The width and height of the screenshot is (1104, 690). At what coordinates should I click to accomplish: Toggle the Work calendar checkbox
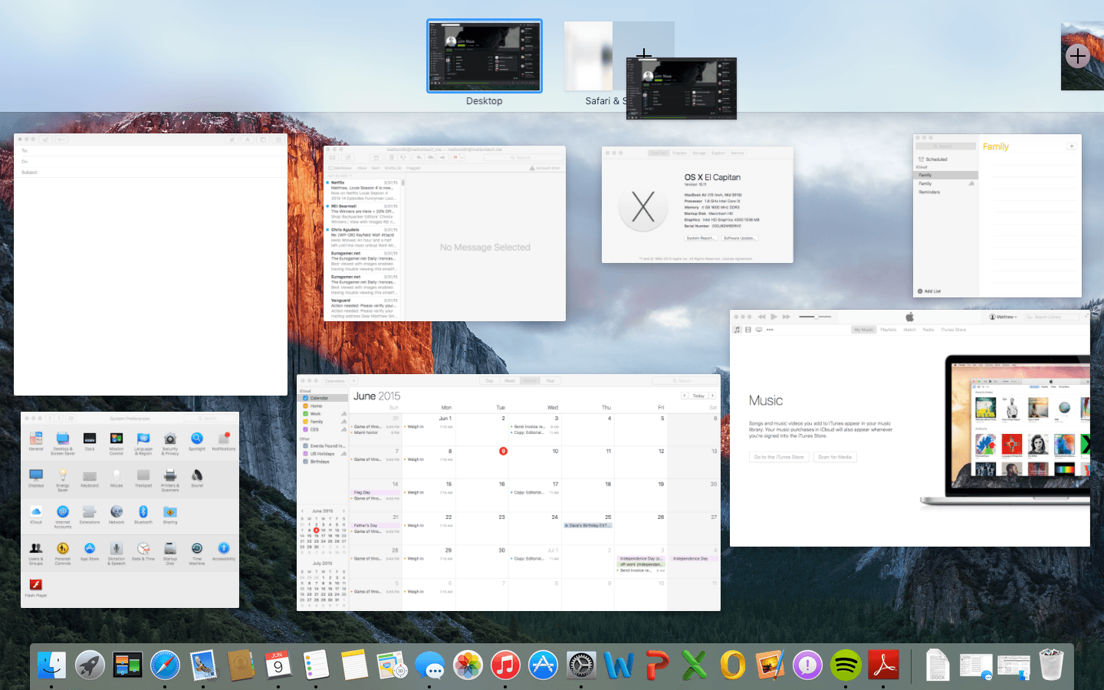coord(306,414)
